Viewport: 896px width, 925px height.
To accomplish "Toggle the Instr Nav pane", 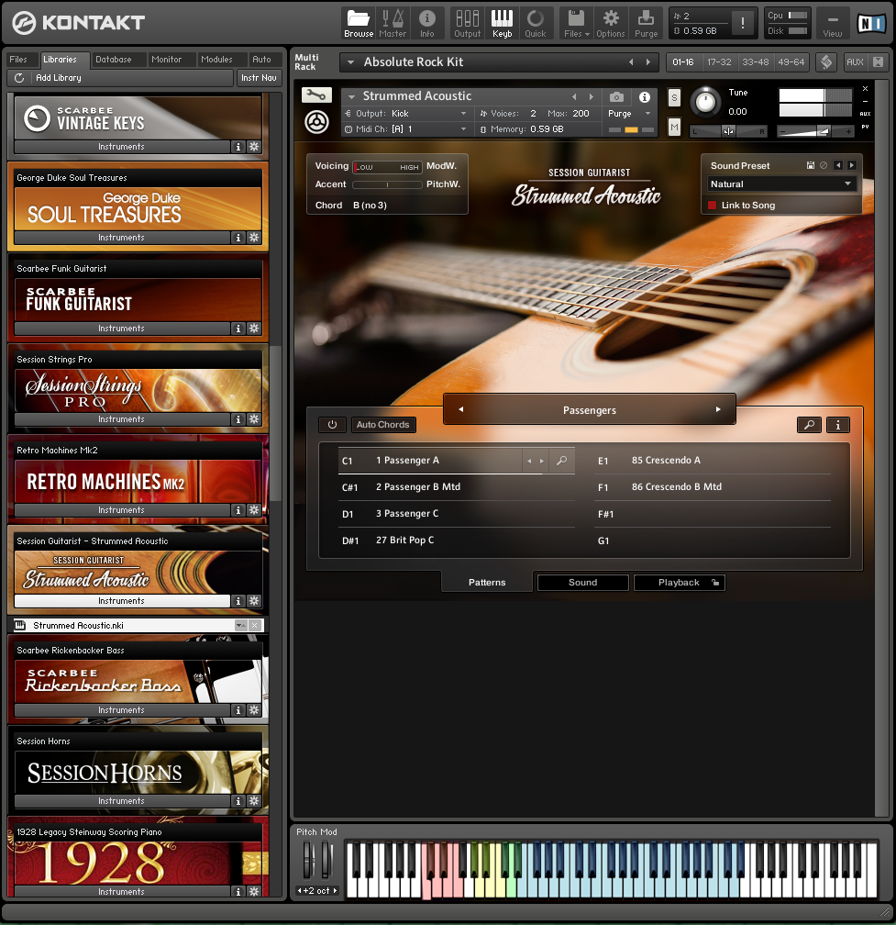I will 259,78.
